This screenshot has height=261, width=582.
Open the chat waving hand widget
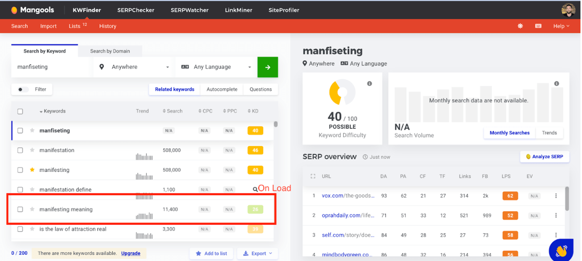tap(561, 250)
